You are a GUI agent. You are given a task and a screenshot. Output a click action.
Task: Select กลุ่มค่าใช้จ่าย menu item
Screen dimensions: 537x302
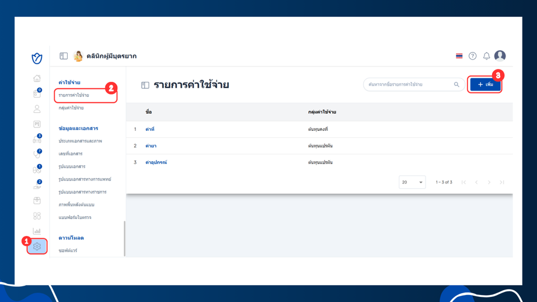coord(71,108)
